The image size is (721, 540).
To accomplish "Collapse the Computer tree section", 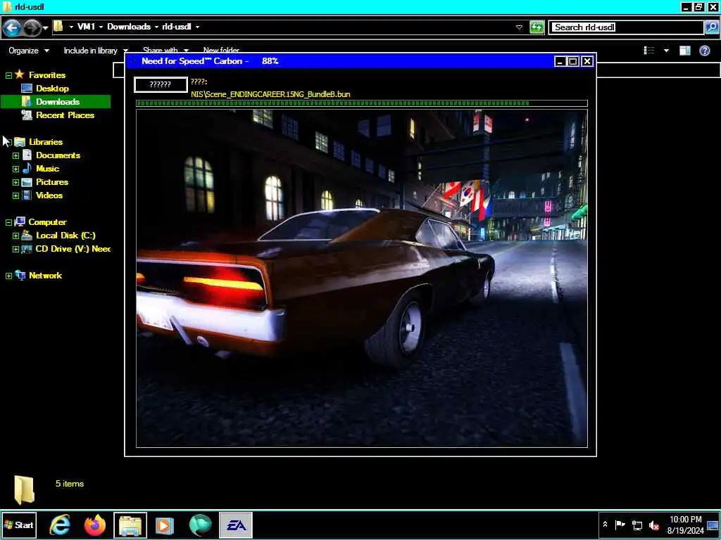I will coord(8,222).
